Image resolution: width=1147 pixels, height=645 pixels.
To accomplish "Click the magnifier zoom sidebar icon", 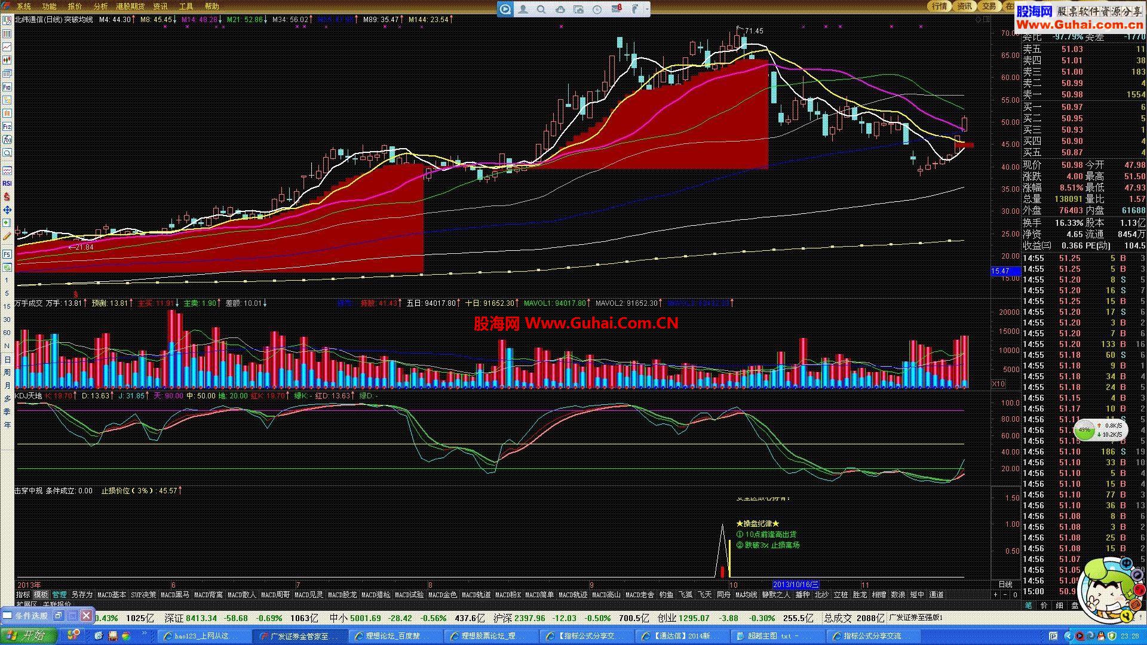I will 7,153.
